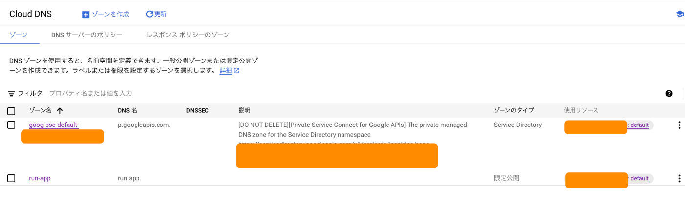The height and width of the screenshot is (209, 685).
Task: Click the sort arrow by ゾーン名
Action: [60, 111]
